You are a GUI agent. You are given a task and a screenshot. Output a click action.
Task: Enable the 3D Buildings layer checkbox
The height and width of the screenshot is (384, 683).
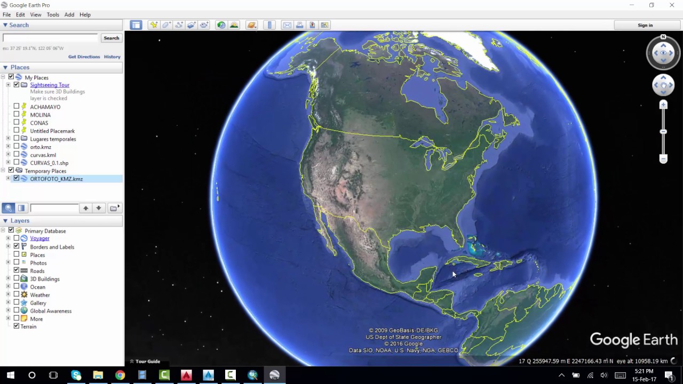[x=17, y=279]
